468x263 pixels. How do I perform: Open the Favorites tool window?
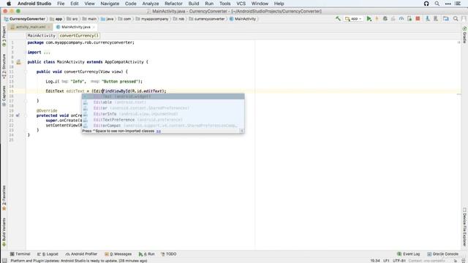pyautogui.click(x=4, y=198)
